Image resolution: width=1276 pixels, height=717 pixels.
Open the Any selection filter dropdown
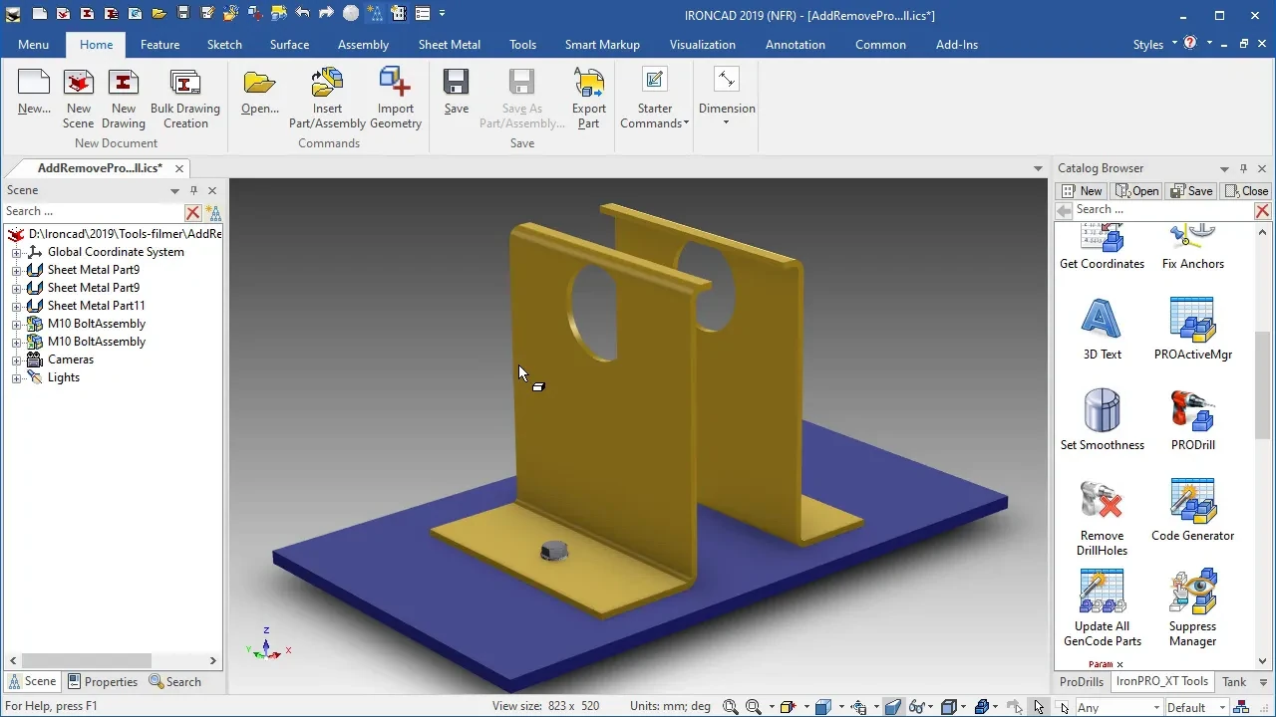1156,708
